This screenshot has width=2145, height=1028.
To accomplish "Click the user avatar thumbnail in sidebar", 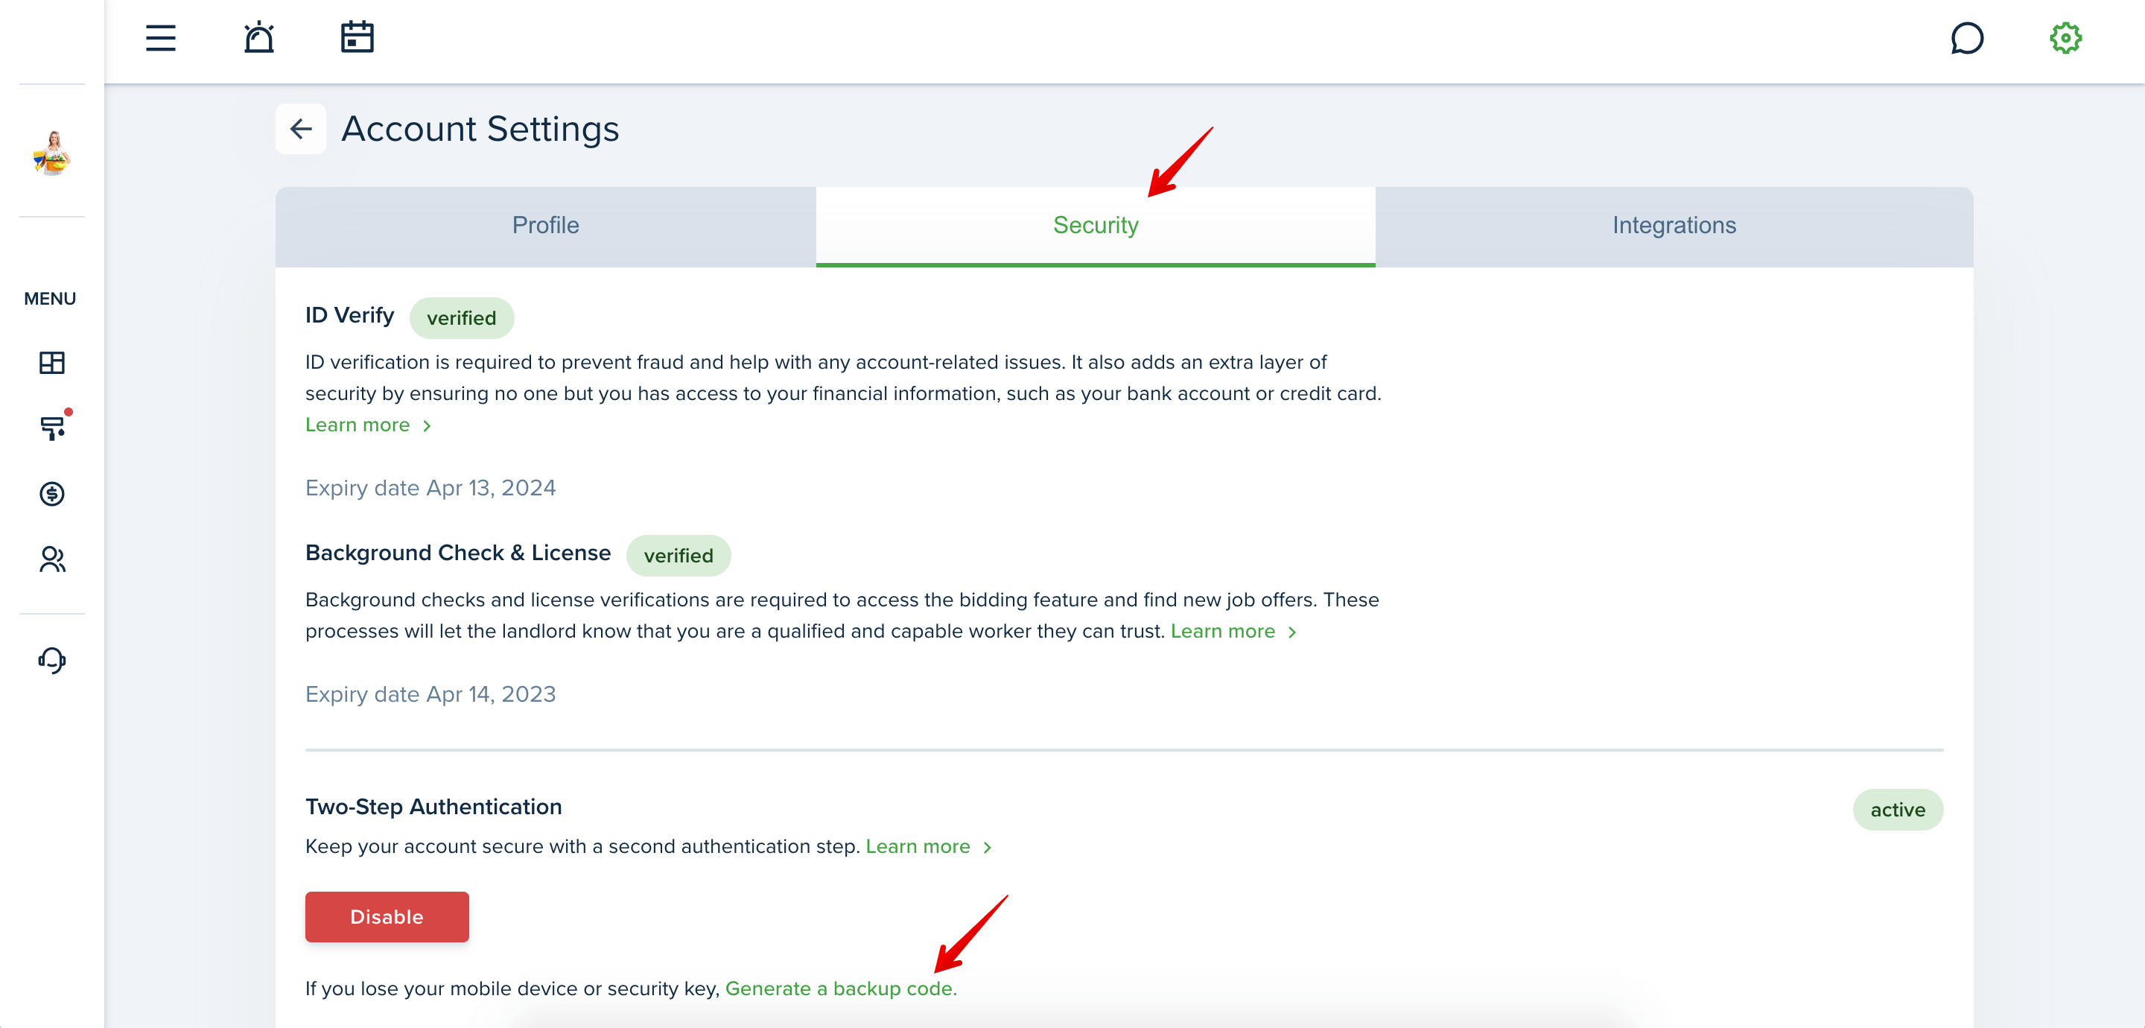I will coord(51,153).
